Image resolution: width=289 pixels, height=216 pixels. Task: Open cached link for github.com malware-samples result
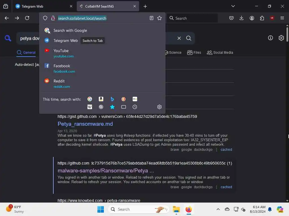point(226,187)
